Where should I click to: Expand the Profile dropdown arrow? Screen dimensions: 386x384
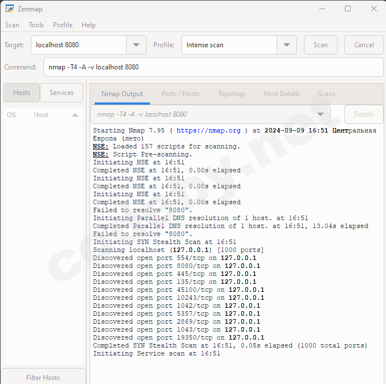click(286, 45)
